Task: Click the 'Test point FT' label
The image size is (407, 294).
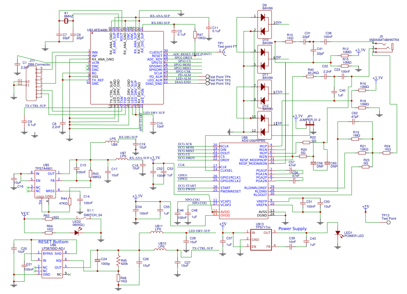Action: pos(227,47)
